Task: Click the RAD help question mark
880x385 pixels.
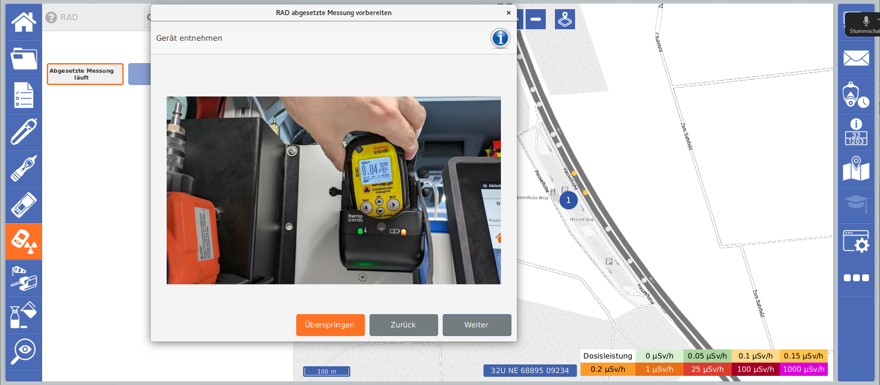Action: pos(51,17)
